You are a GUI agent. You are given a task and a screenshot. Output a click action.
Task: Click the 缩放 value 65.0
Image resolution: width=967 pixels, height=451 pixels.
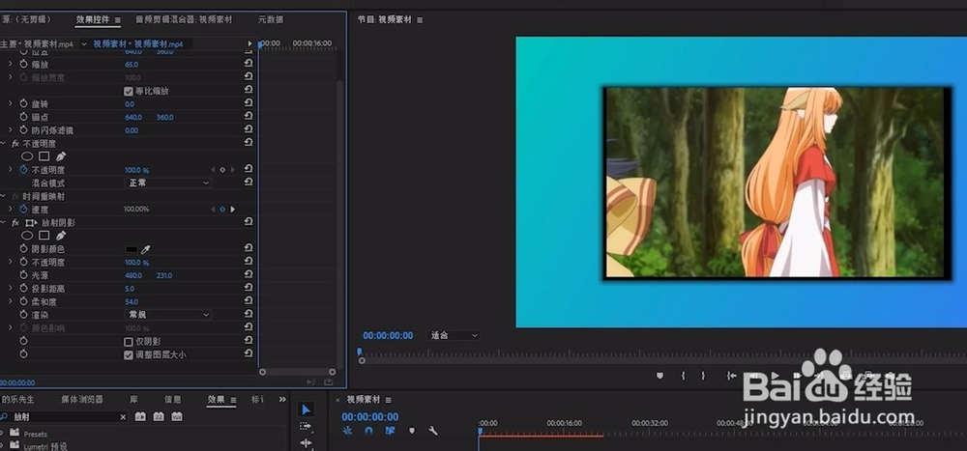pyautogui.click(x=132, y=64)
